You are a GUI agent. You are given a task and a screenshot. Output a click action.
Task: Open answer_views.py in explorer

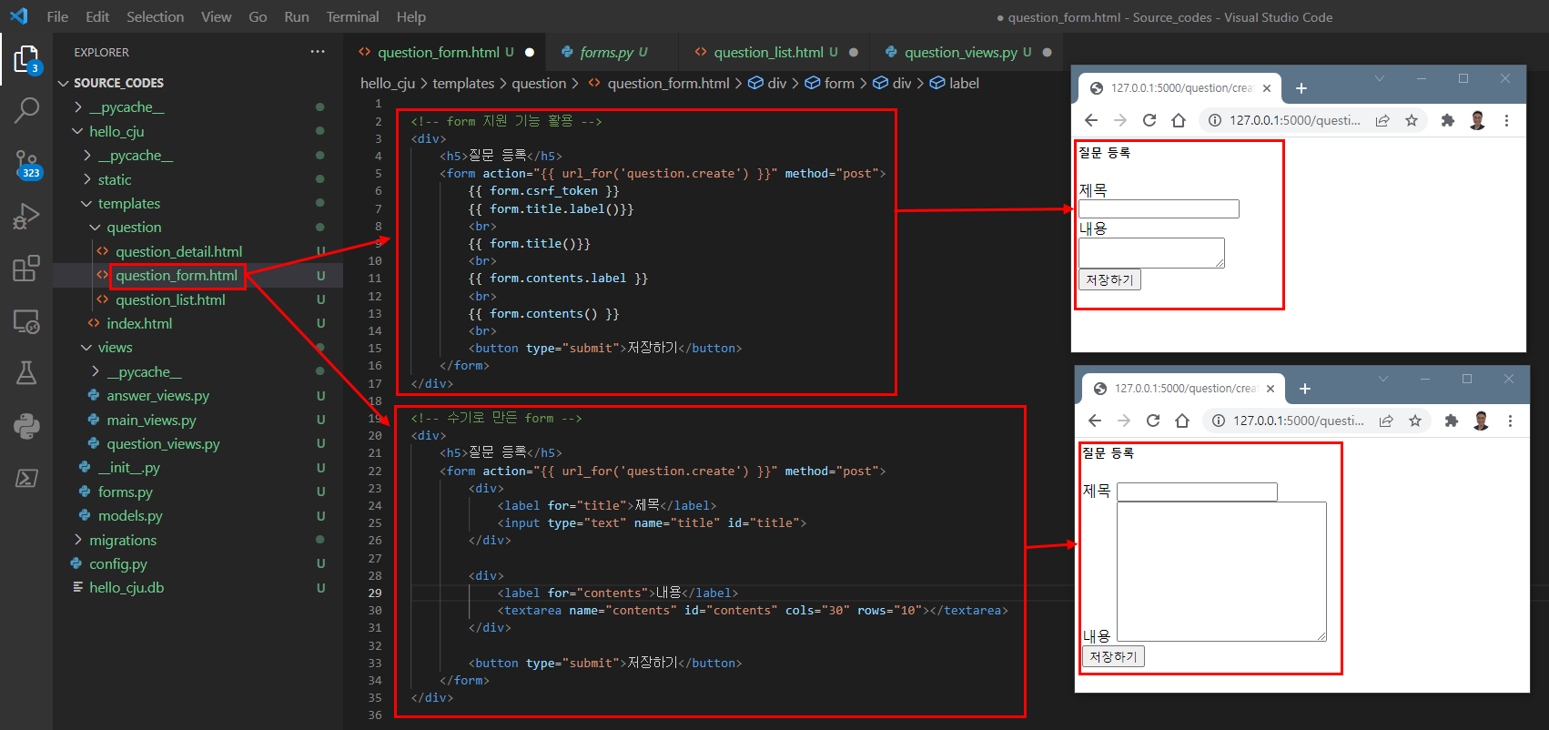(157, 395)
